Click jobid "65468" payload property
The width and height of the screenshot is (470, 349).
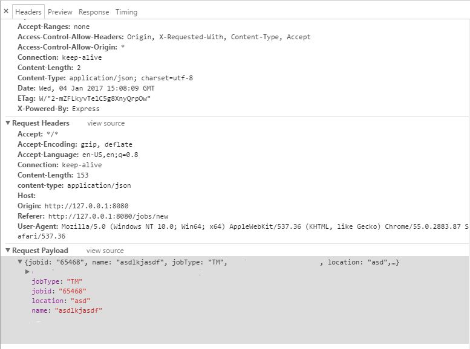[59, 291]
